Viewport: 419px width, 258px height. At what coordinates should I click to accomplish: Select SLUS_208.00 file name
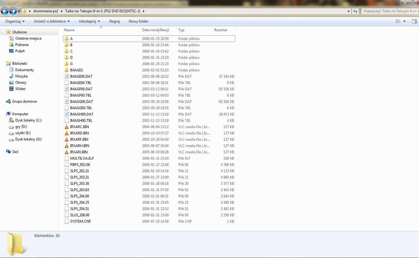(80, 215)
